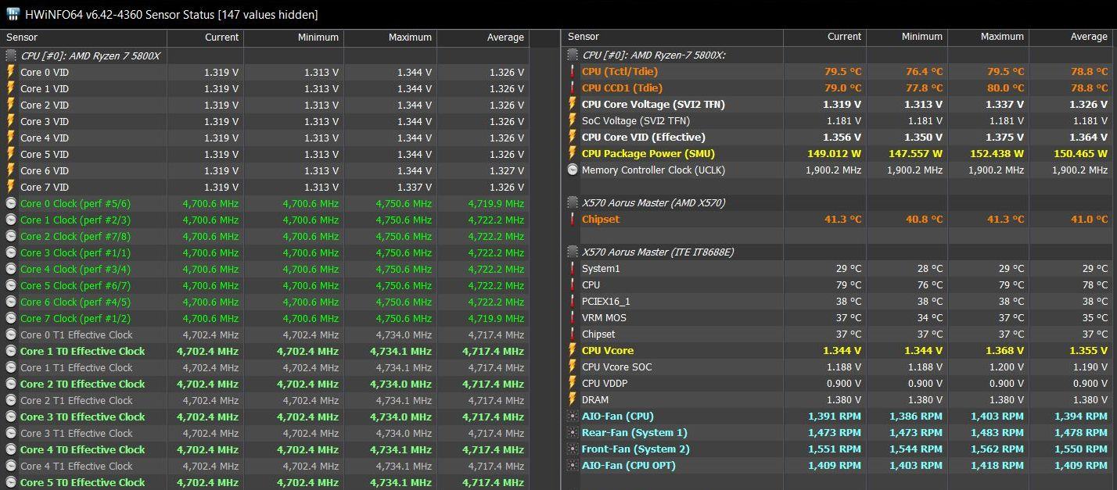The height and width of the screenshot is (490, 1117).
Task: Click the right panel Sensor column header
Action: pos(673,37)
